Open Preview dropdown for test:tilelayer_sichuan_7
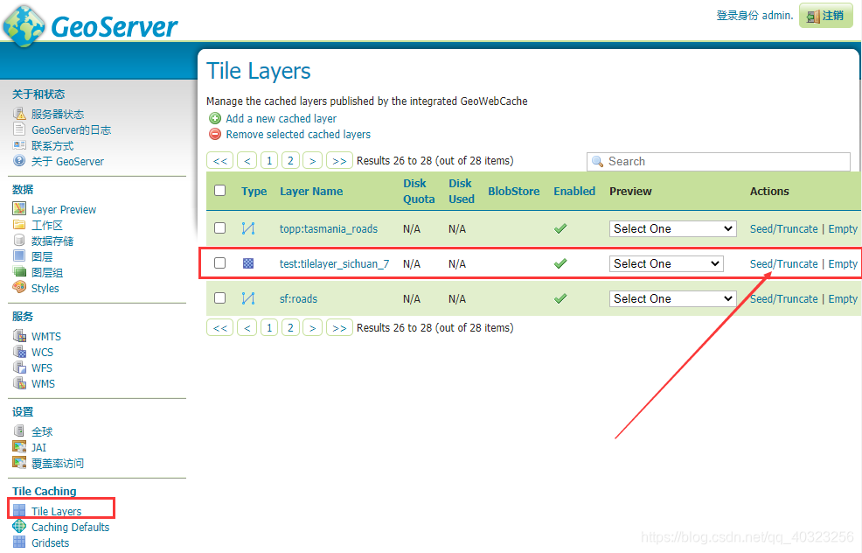Screen dimensions: 862x553 (666, 263)
